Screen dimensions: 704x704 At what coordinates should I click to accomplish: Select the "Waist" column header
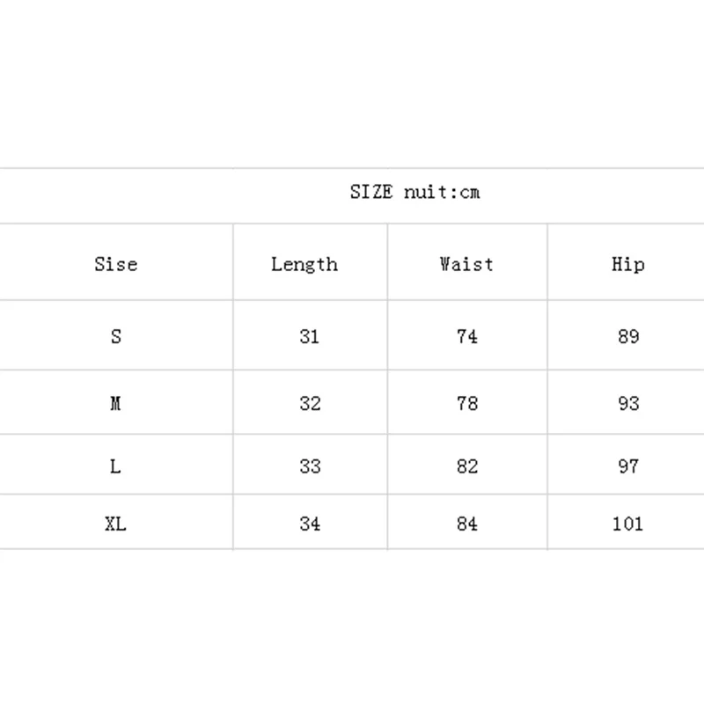tap(466, 264)
